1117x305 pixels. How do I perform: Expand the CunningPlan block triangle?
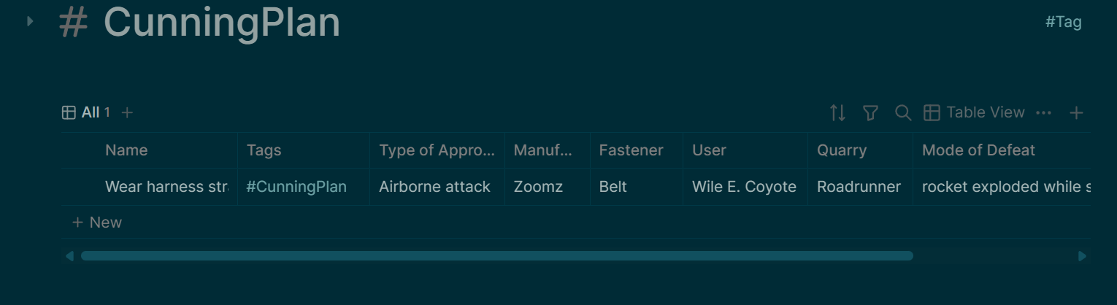point(30,21)
